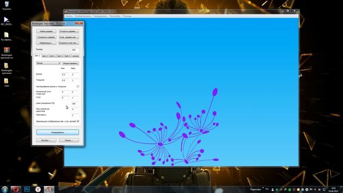This screenshot has height=193, width=343.
Task: Switch to the tree editor app in the taskbar
Action: click(x=49, y=189)
